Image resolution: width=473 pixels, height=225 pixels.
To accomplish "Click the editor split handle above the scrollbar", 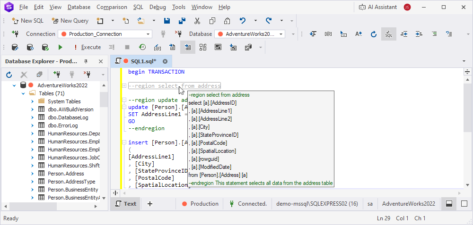I will [x=467, y=72].
